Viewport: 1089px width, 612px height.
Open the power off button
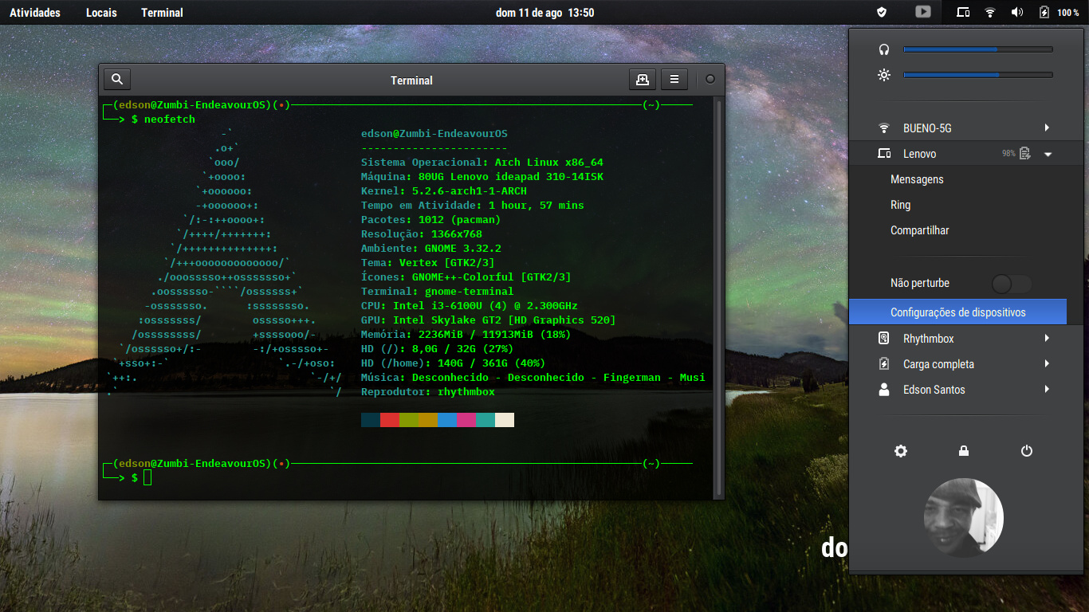(1027, 451)
